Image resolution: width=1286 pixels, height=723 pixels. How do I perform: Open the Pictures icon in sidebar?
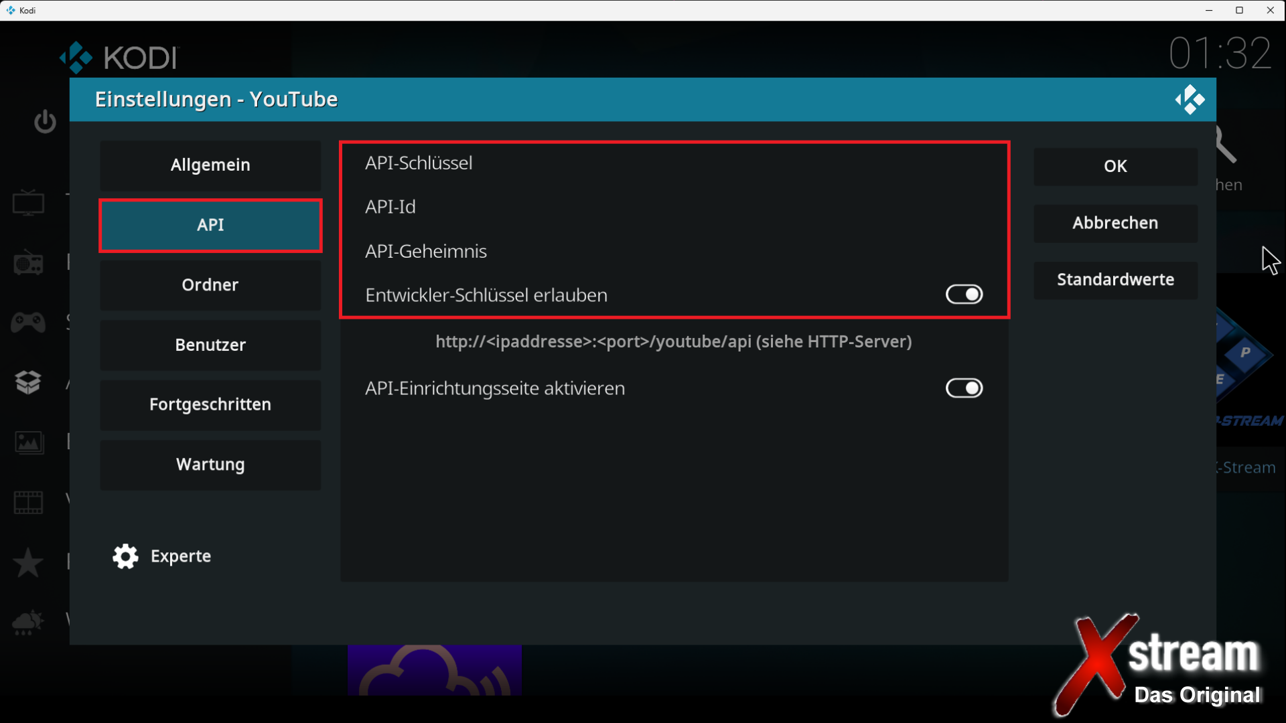(x=28, y=443)
